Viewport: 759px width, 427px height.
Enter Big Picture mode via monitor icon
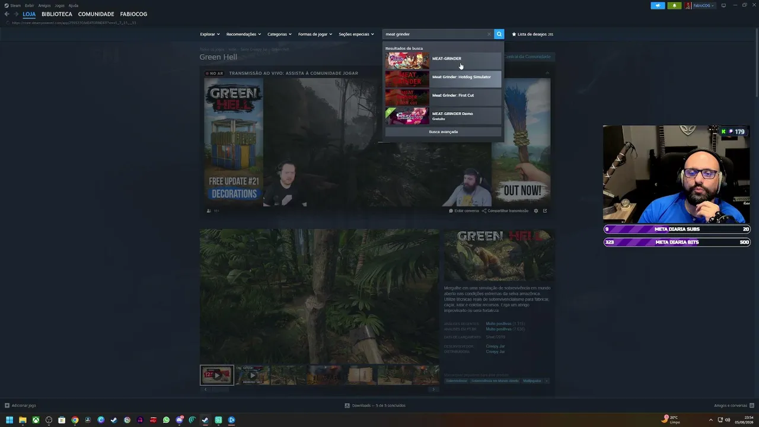[x=723, y=5]
